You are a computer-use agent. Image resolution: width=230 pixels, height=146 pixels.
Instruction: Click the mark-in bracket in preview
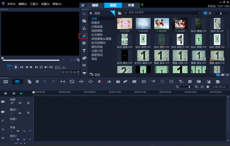pyautogui.click(x=64, y=60)
